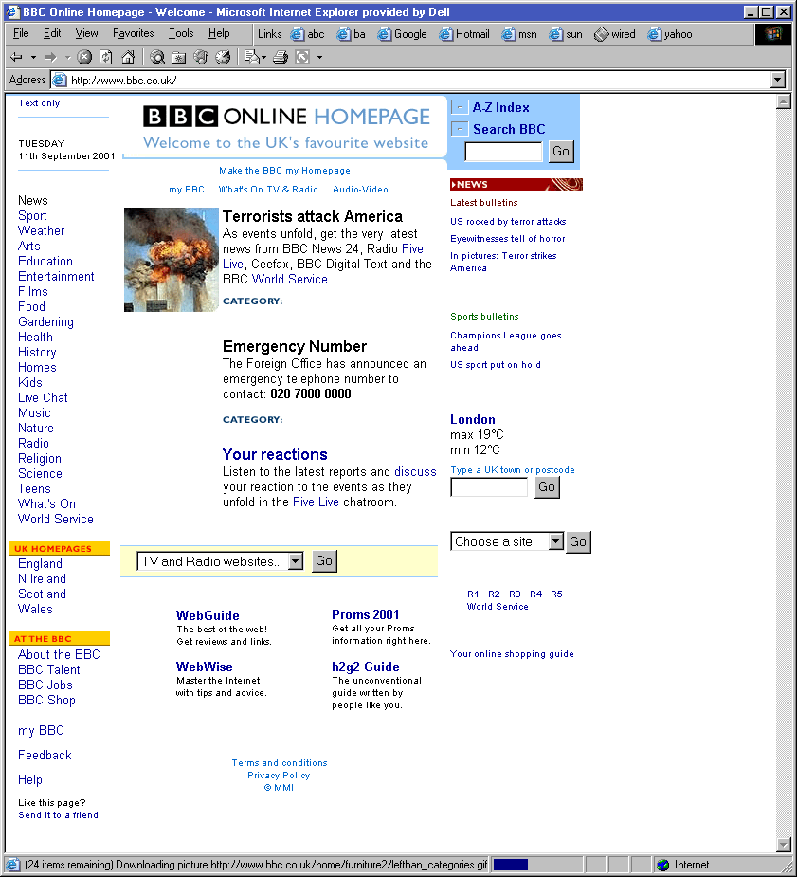797x877 pixels.
Task: Click the small box beside Search BBC
Action: point(460,129)
